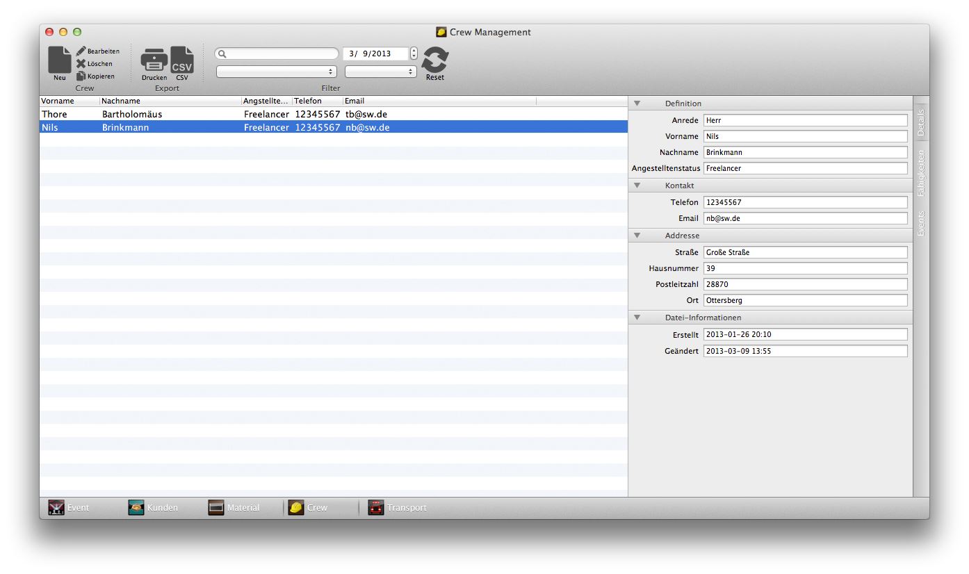The image size is (969, 574).
Task: Click the Neu new crew document icon
Action: coord(60,60)
